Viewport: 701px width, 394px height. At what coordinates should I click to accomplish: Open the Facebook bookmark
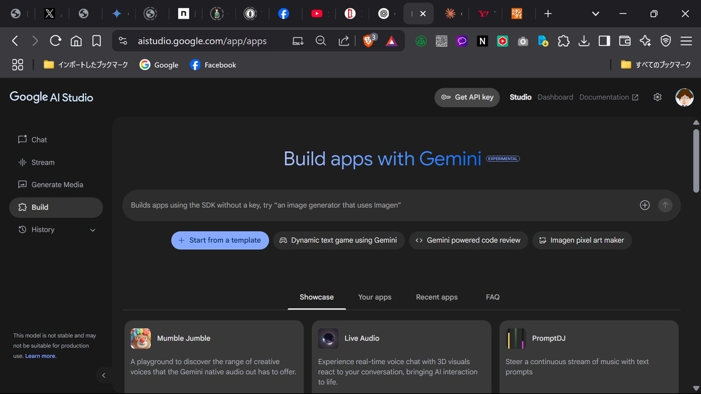coord(213,65)
